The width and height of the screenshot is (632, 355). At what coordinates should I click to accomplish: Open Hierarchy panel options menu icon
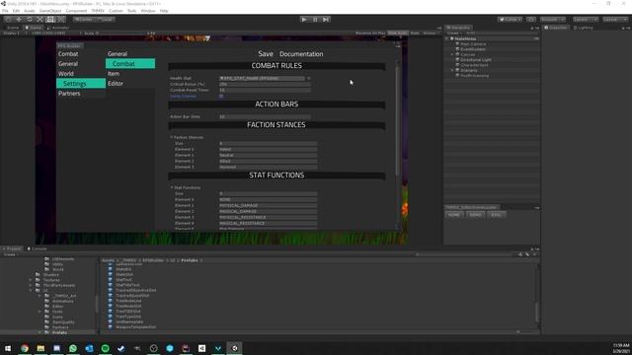pos(537,28)
